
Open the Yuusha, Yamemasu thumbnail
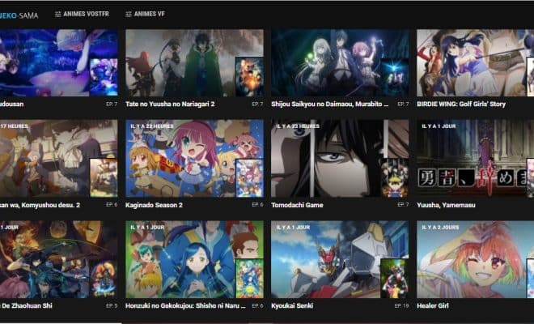pyautogui.click(x=476, y=158)
